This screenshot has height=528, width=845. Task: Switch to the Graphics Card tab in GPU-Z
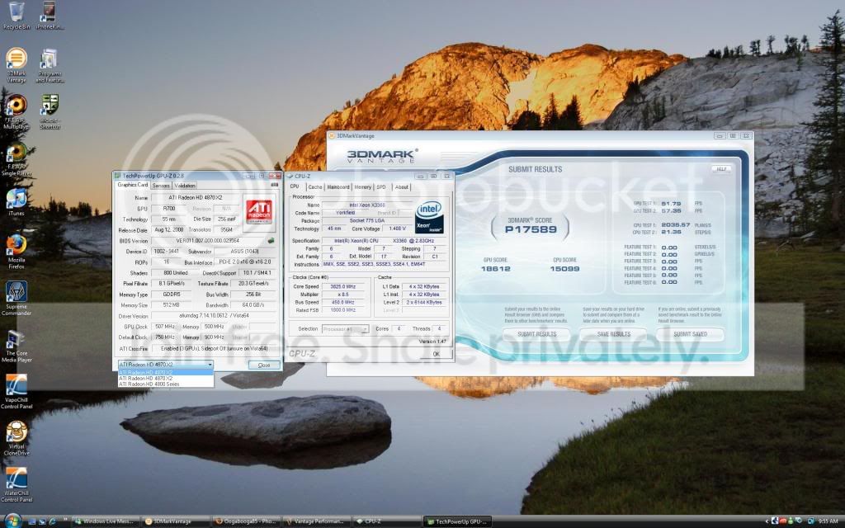pos(133,185)
